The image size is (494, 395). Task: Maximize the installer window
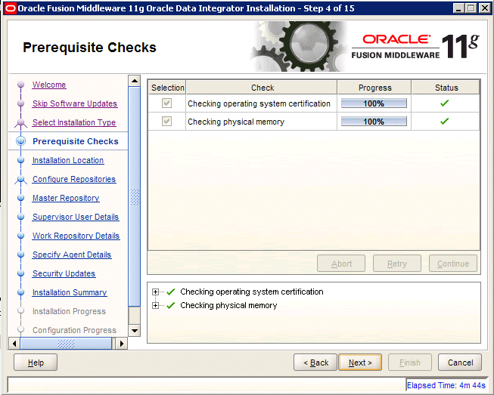[471, 8]
